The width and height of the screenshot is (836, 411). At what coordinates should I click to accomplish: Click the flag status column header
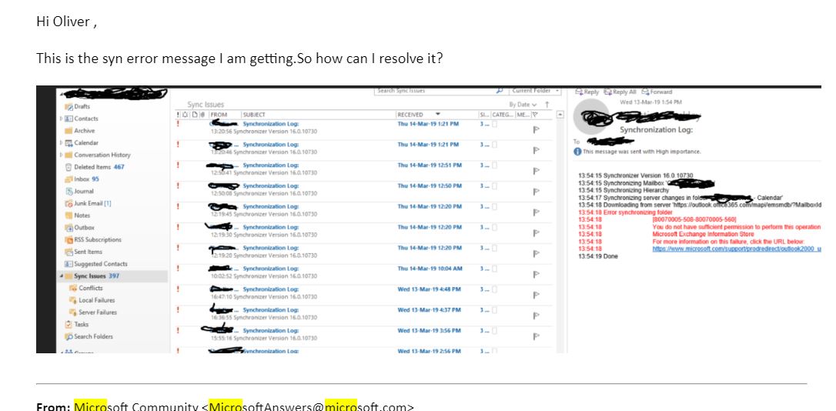(535, 115)
